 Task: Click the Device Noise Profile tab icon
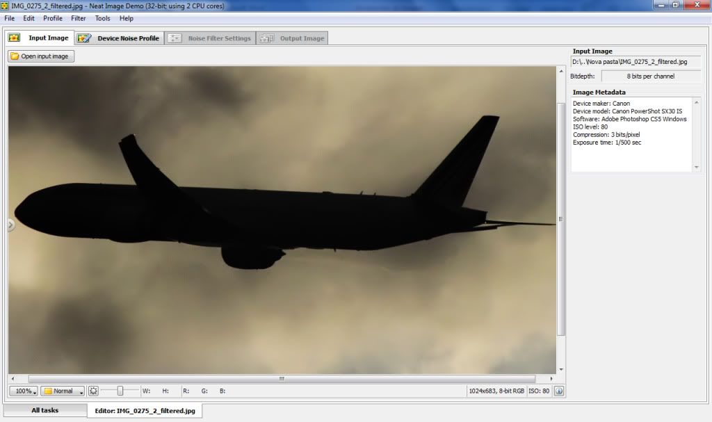(84, 38)
